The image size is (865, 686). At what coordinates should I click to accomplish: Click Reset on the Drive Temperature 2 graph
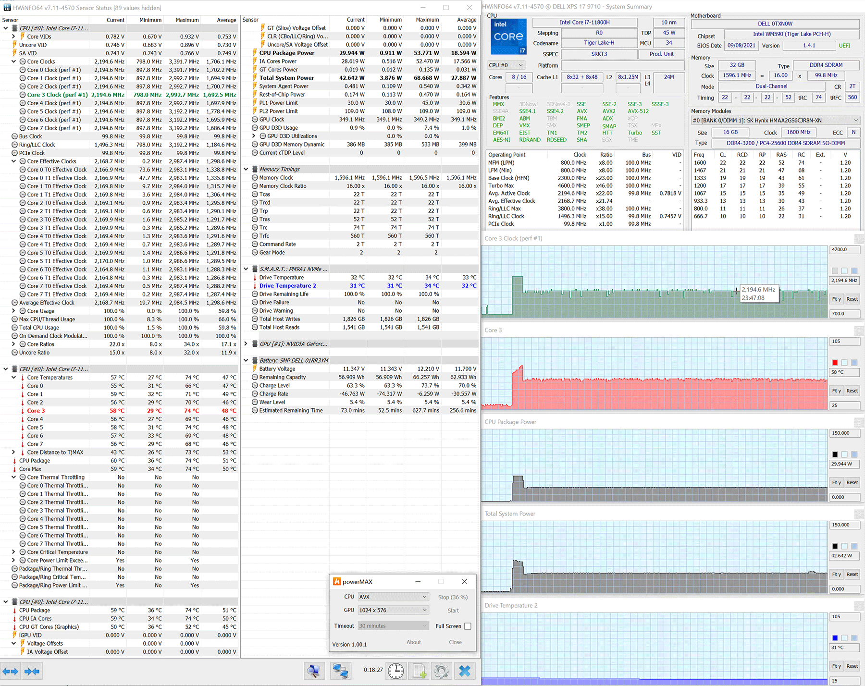tap(852, 666)
